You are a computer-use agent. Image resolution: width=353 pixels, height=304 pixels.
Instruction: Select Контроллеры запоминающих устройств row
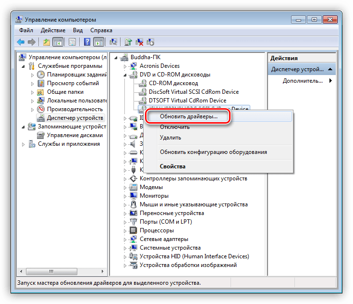[x=194, y=178]
